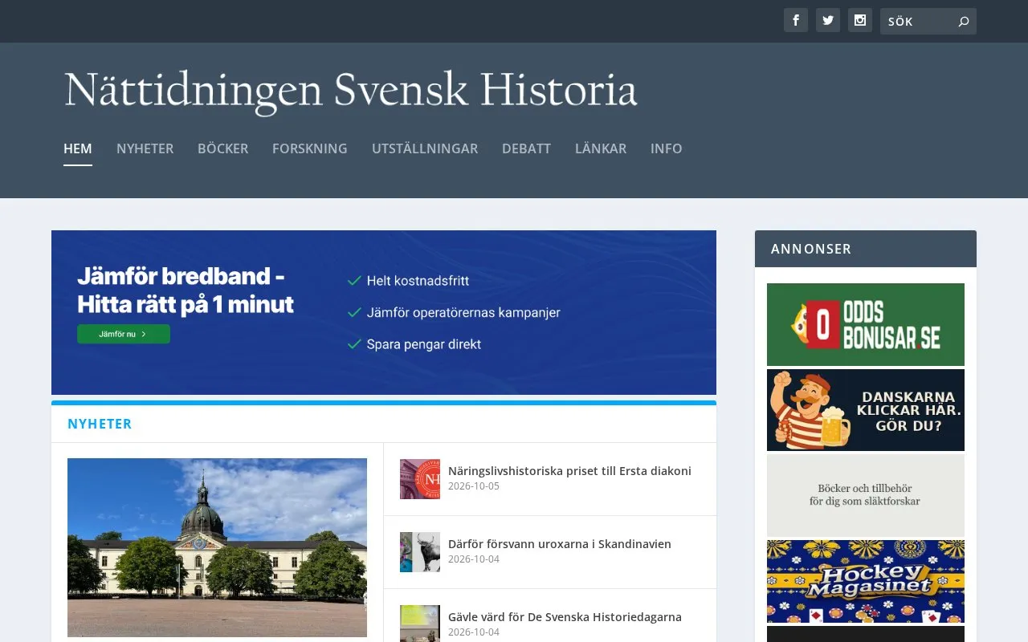Click the Odds Bonusar.se advertisement
This screenshot has height=642, width=1028.
tap(866, 324)
